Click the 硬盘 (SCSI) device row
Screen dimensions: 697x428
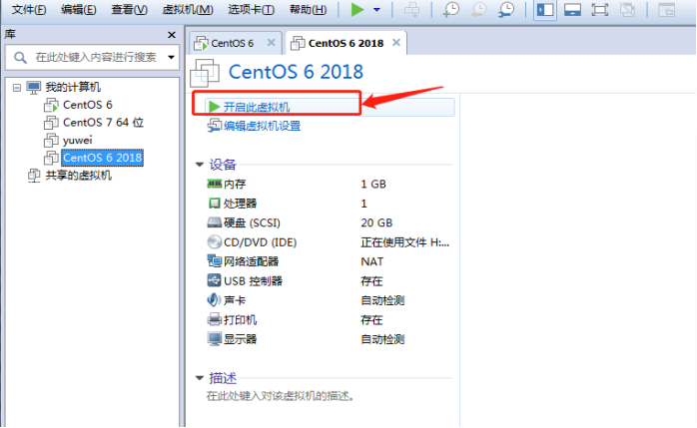(x=329, y=222)
